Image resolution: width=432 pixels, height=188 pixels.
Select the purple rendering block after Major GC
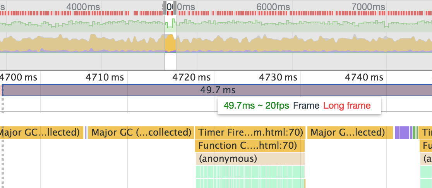pyautogui.click(x=402, y=133)
